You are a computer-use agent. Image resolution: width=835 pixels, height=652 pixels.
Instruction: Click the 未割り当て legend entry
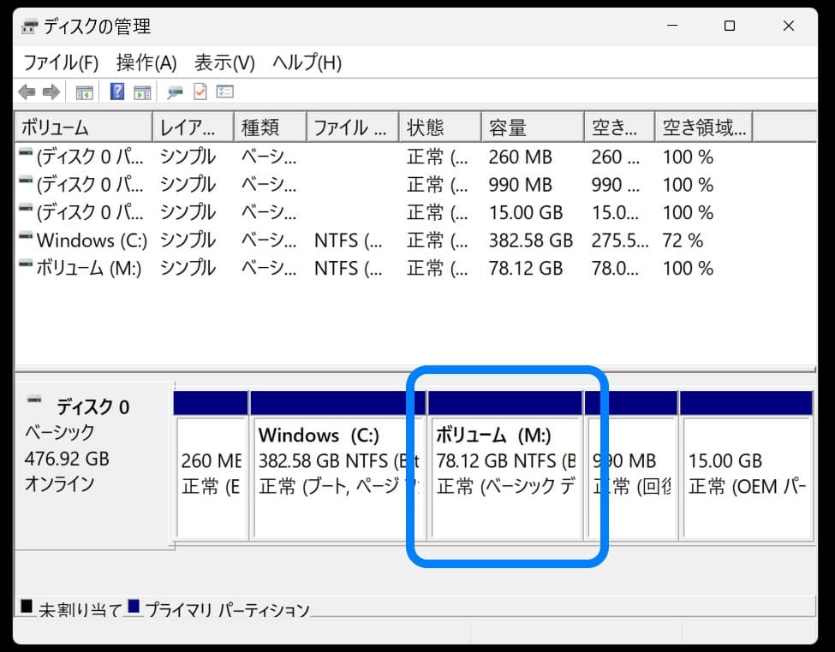point(71,609)
